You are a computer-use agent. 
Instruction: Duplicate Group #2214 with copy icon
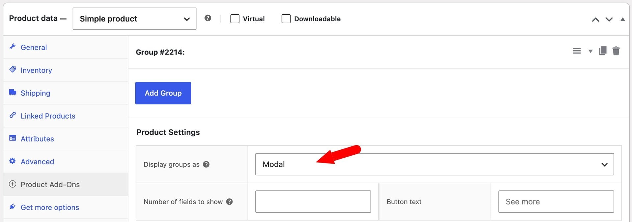(x=603, y=51)
